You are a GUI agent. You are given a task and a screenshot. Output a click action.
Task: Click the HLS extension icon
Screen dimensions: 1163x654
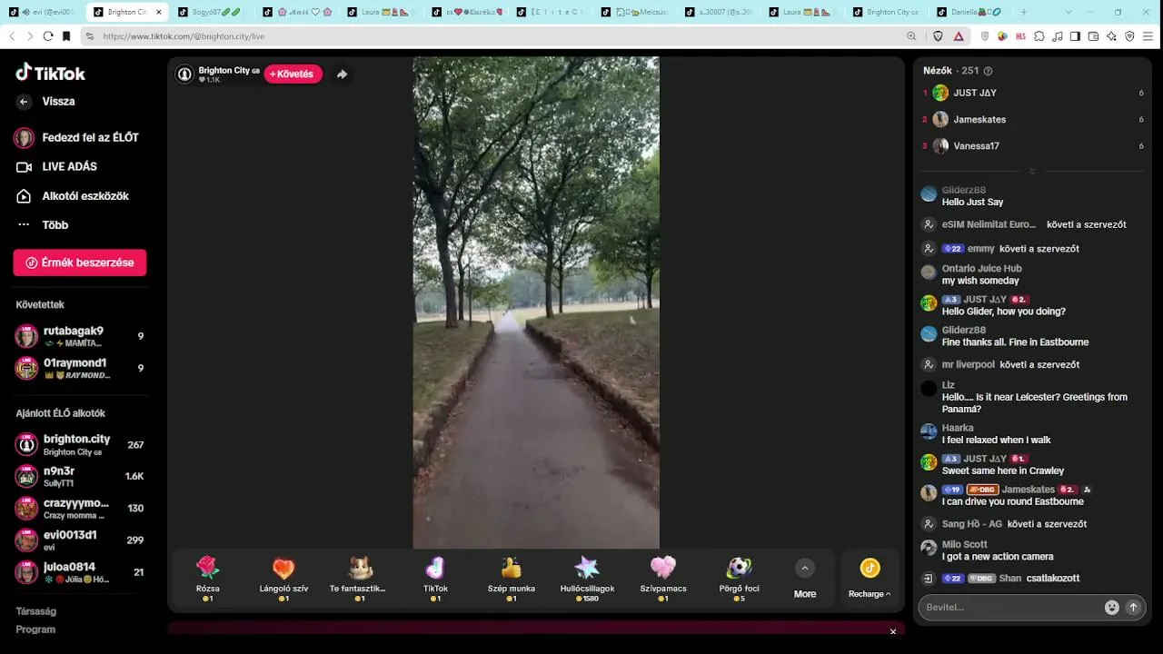[x=1020, y=36]
